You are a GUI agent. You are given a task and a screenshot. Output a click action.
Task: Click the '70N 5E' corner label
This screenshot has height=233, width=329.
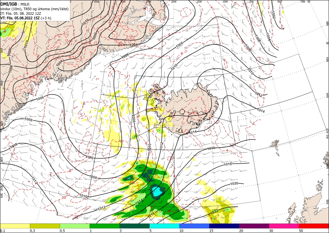[x=305, y=2]
